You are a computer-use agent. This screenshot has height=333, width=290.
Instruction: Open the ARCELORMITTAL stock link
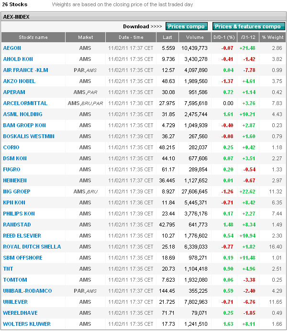[25, 104]
